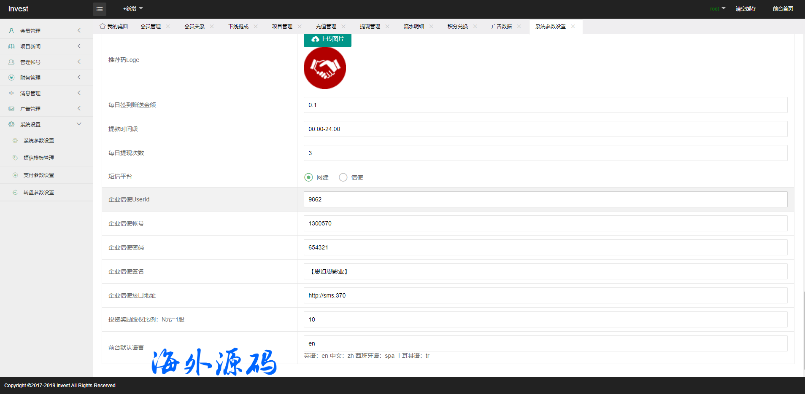Screen dimensions: 805x394
Task: Click the 清空缓存 link in header
Action: pyautogui.click(x=746, y=8)
